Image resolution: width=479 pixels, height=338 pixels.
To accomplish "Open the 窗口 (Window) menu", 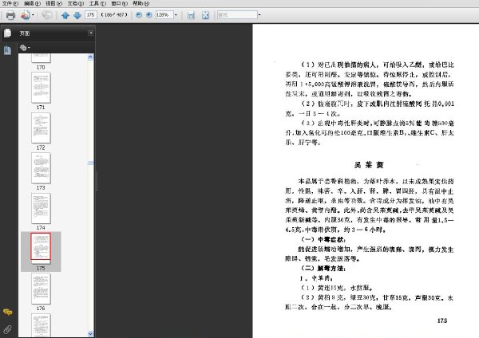I will 119,3.
